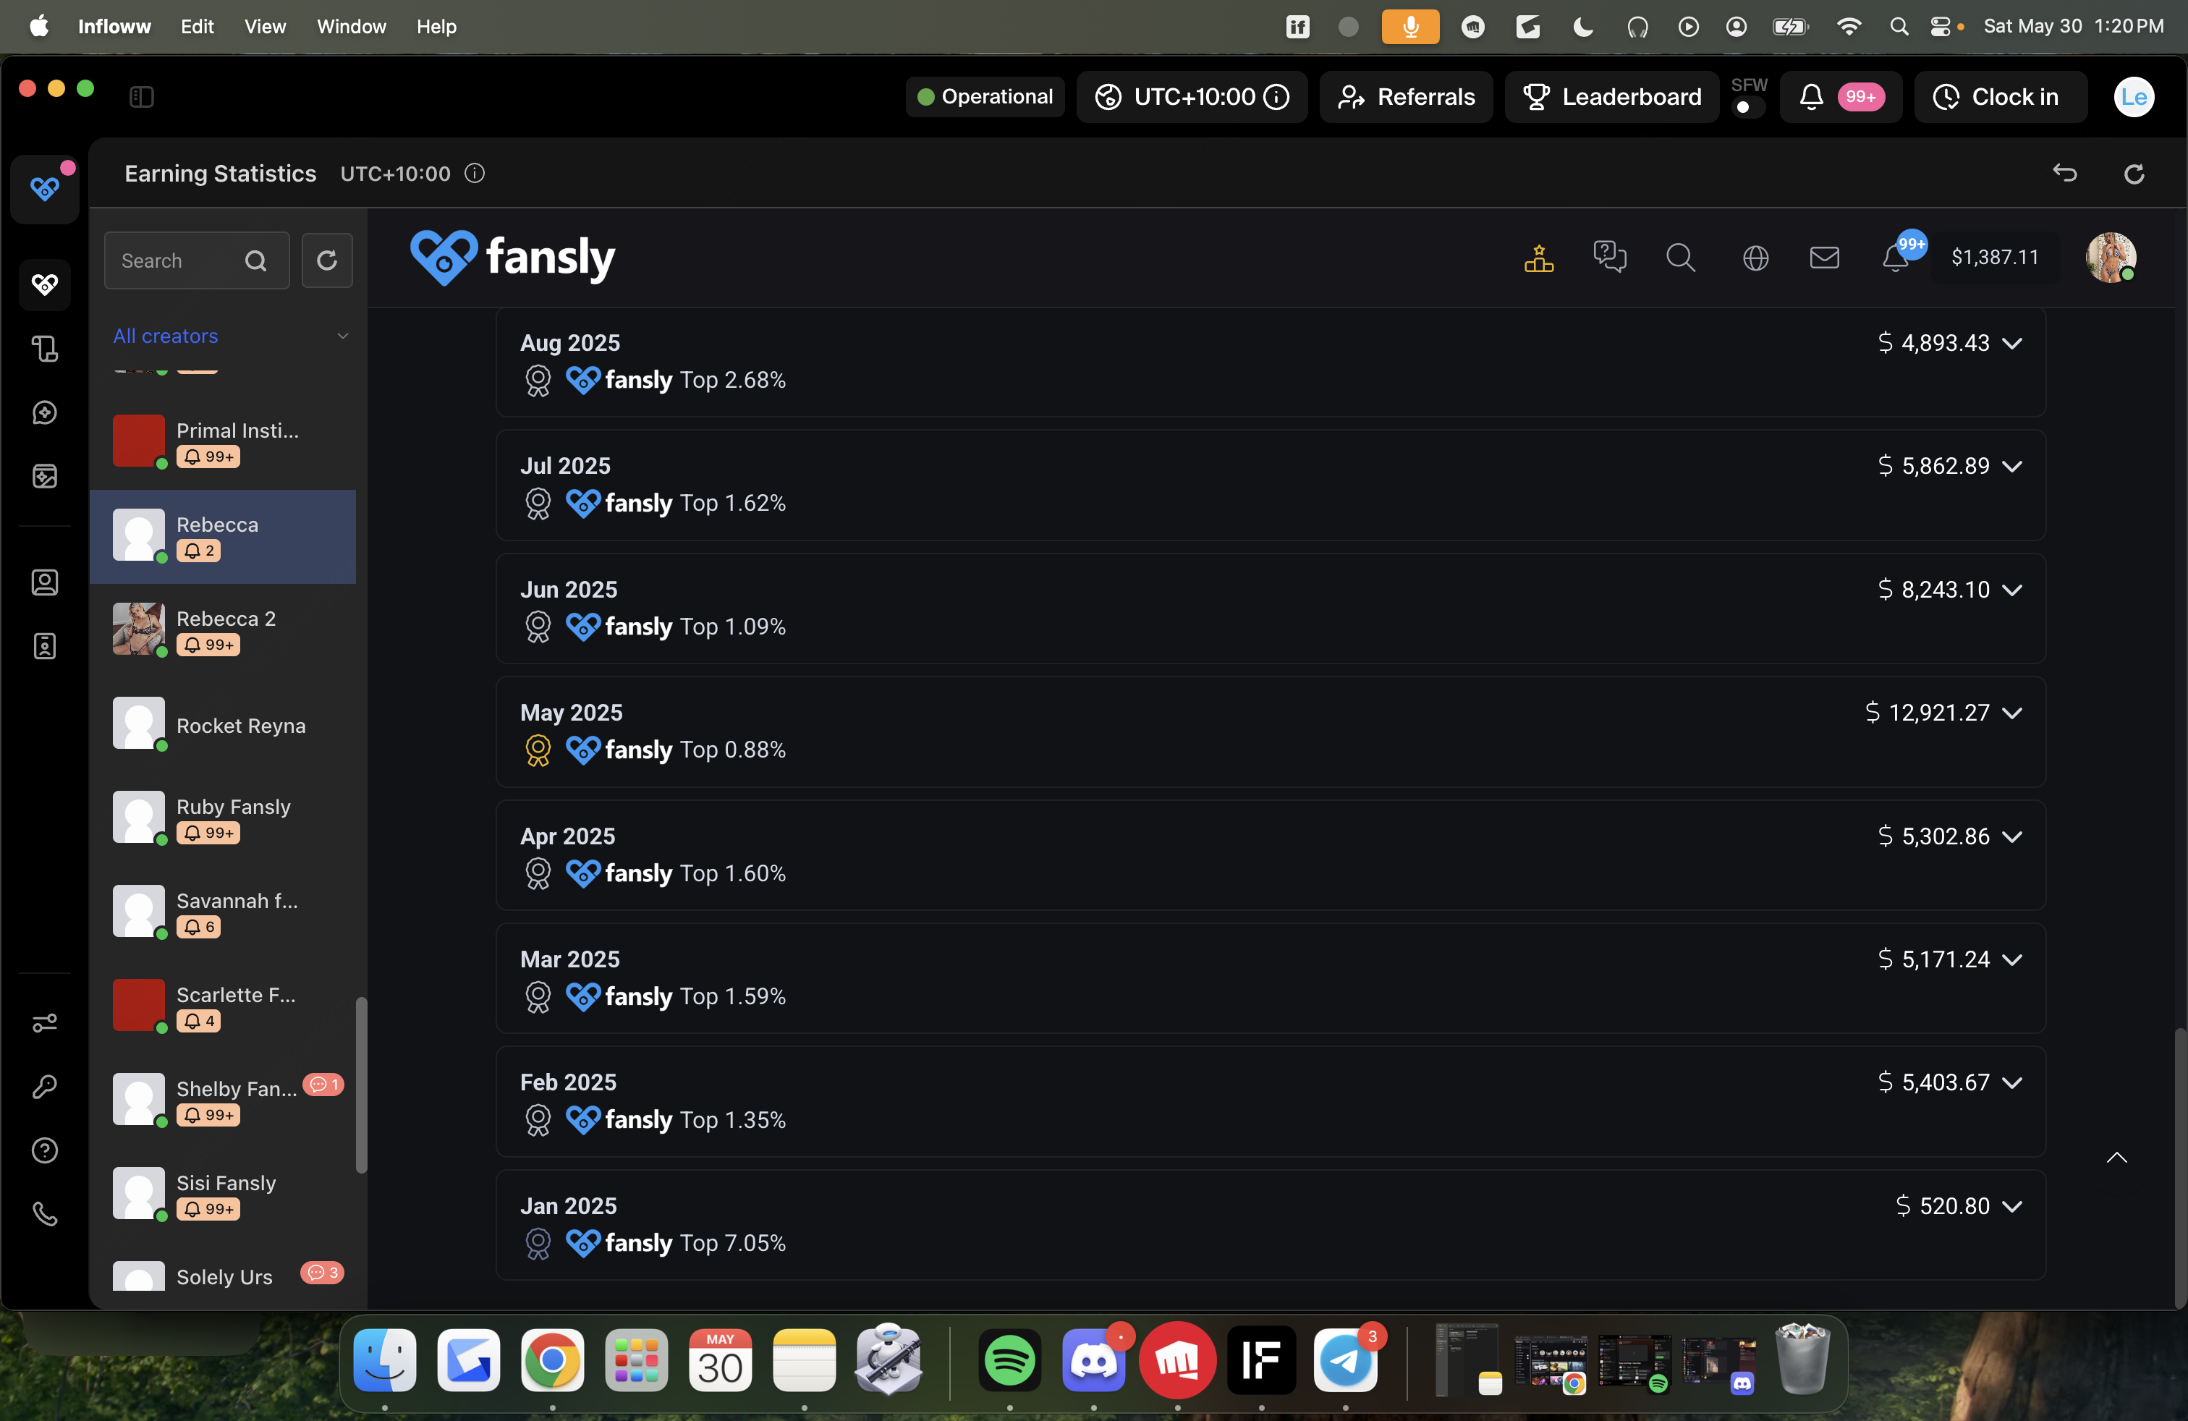
Task: Open the Fansly explore globe icon
Action: (x=1755, y=258)
